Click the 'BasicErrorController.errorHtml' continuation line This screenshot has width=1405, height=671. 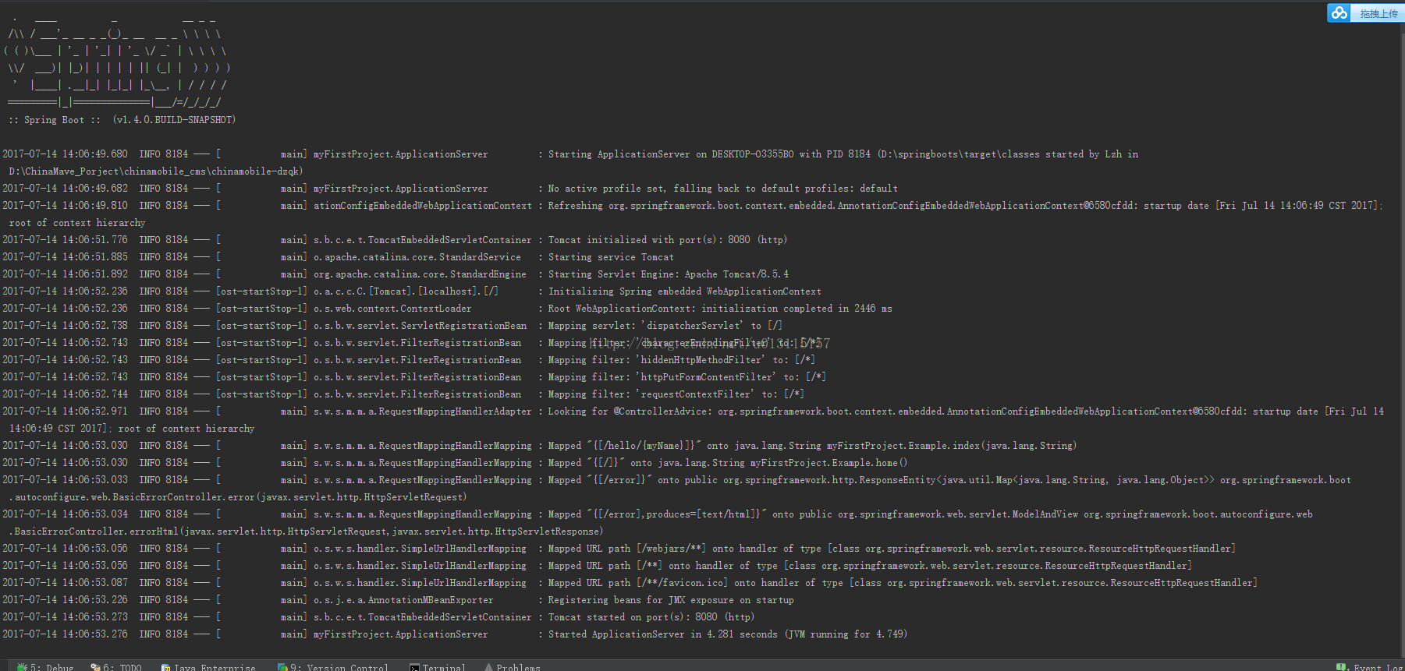pos(306,532)
